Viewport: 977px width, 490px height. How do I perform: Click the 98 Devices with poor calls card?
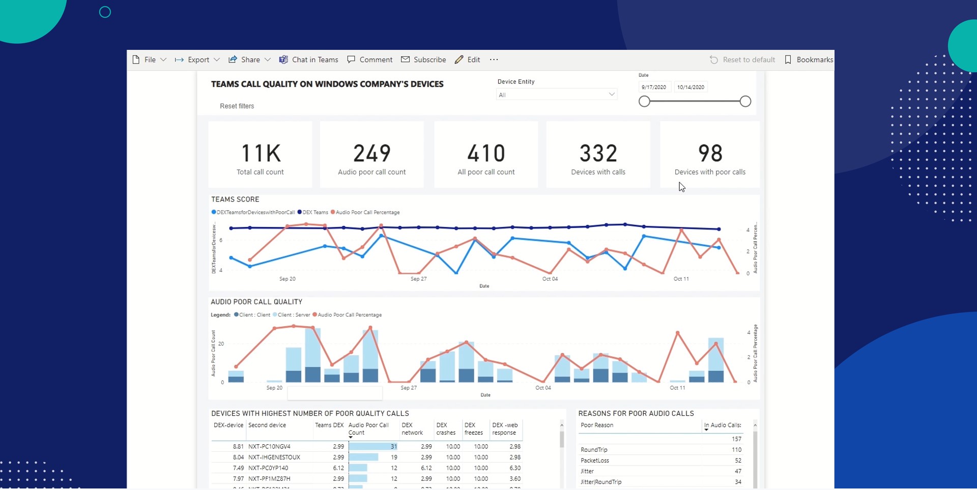[x=710, y=155]
